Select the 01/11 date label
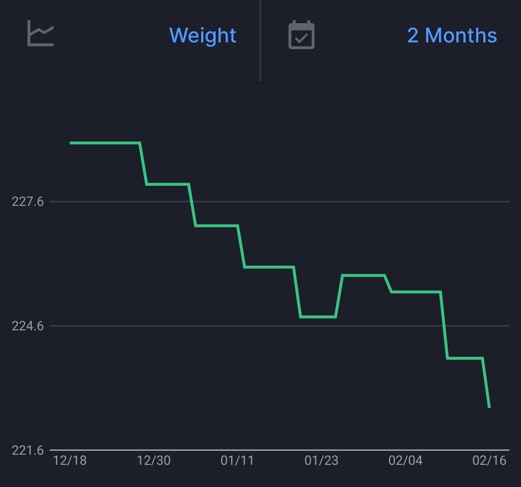This screenshot has height=487, width=521. pos(237,461)
